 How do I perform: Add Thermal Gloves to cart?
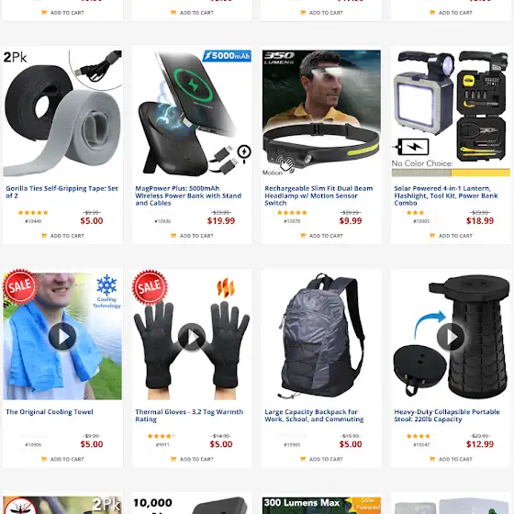[x=192, y=459]
